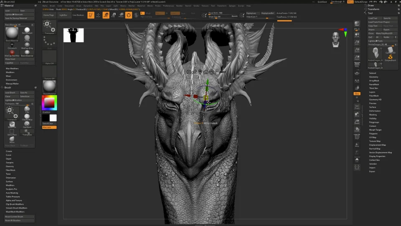The height and width of the screenshot is (226, 401).
Task: Expand the Matcap Maker section
Action: [x=12, y=84]
